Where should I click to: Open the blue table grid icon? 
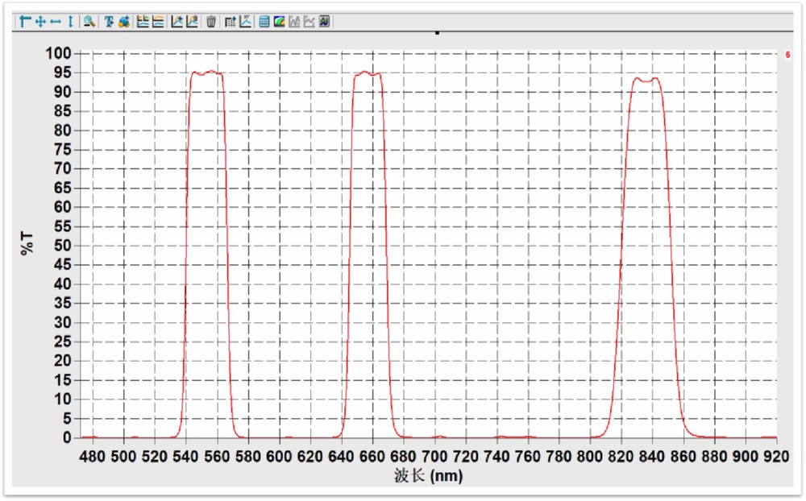point(264,22)
